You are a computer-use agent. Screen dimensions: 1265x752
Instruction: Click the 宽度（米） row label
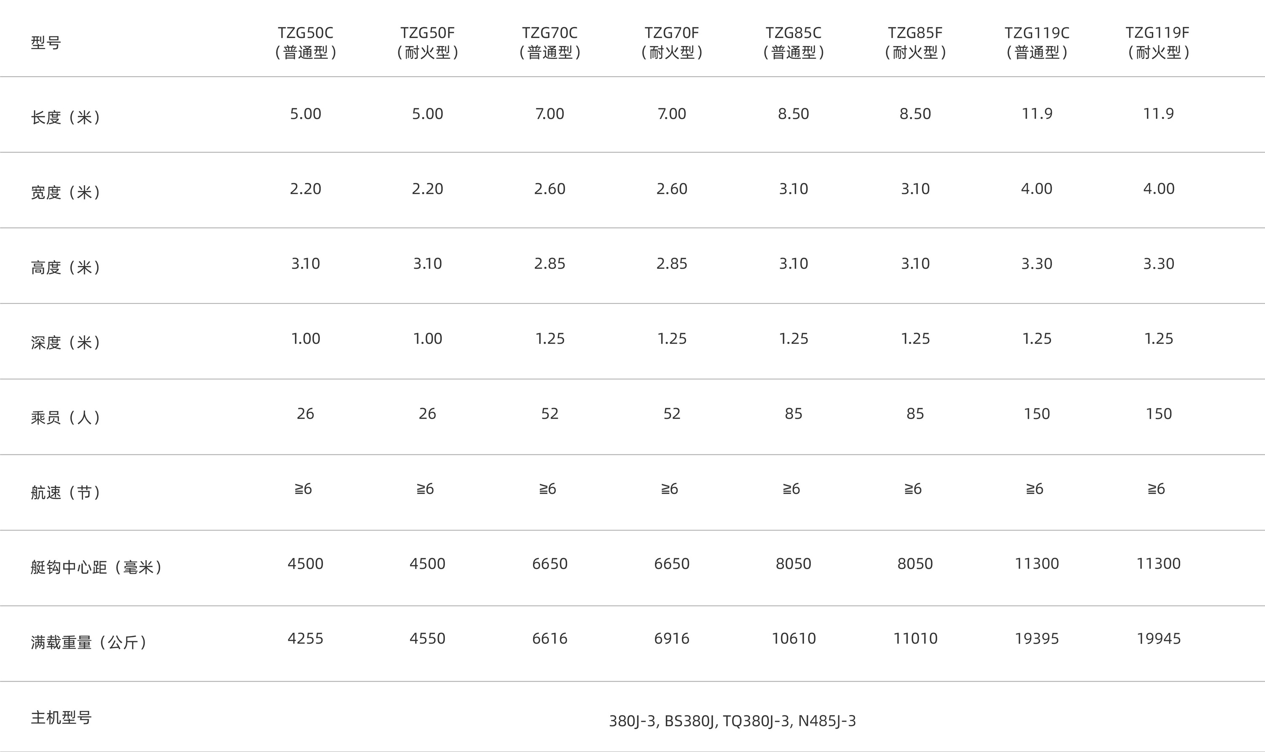(x=65, y=193)
